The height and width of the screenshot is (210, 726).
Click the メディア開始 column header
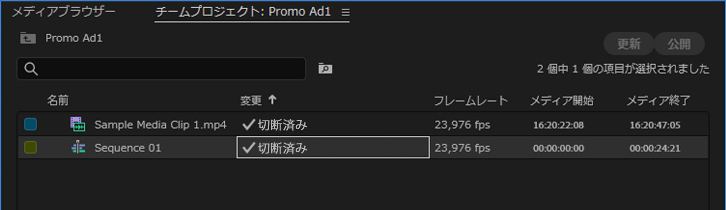click(x=562, y=100)
